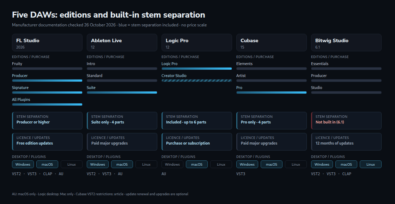Open the "Suite only · 4 parts" card
Image resolution: width=395 pixels, height=204 pixels.
coord(122,121)
